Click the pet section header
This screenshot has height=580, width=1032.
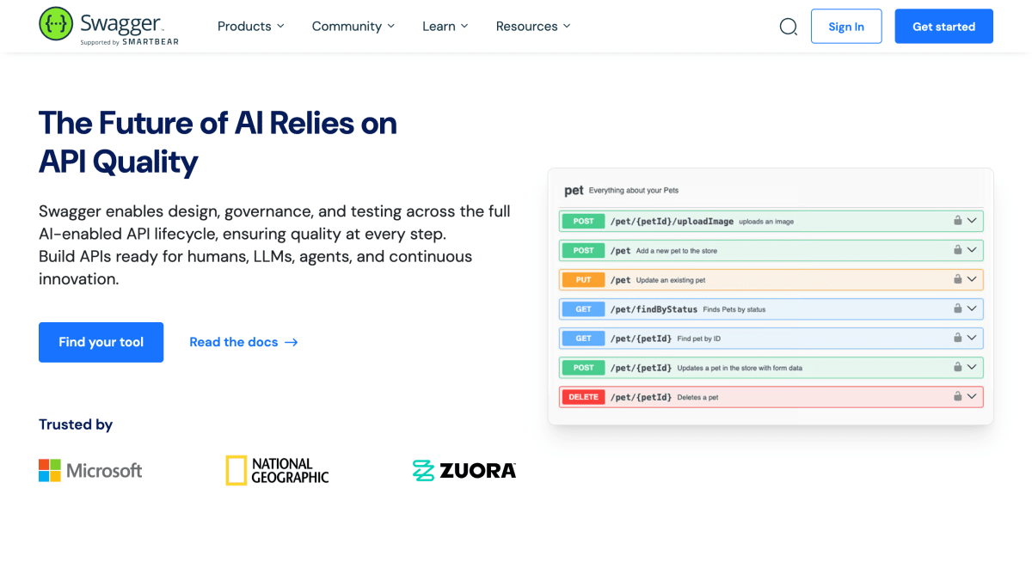click(574, 190)
